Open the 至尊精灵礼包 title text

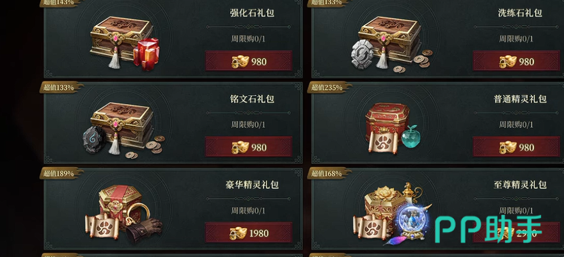coord(520,185)
